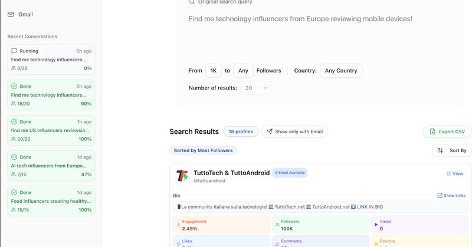Click paper plane icon on email filter

[270, 131]
